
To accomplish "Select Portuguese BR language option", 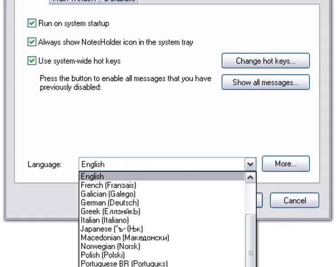I will point(162,263).
